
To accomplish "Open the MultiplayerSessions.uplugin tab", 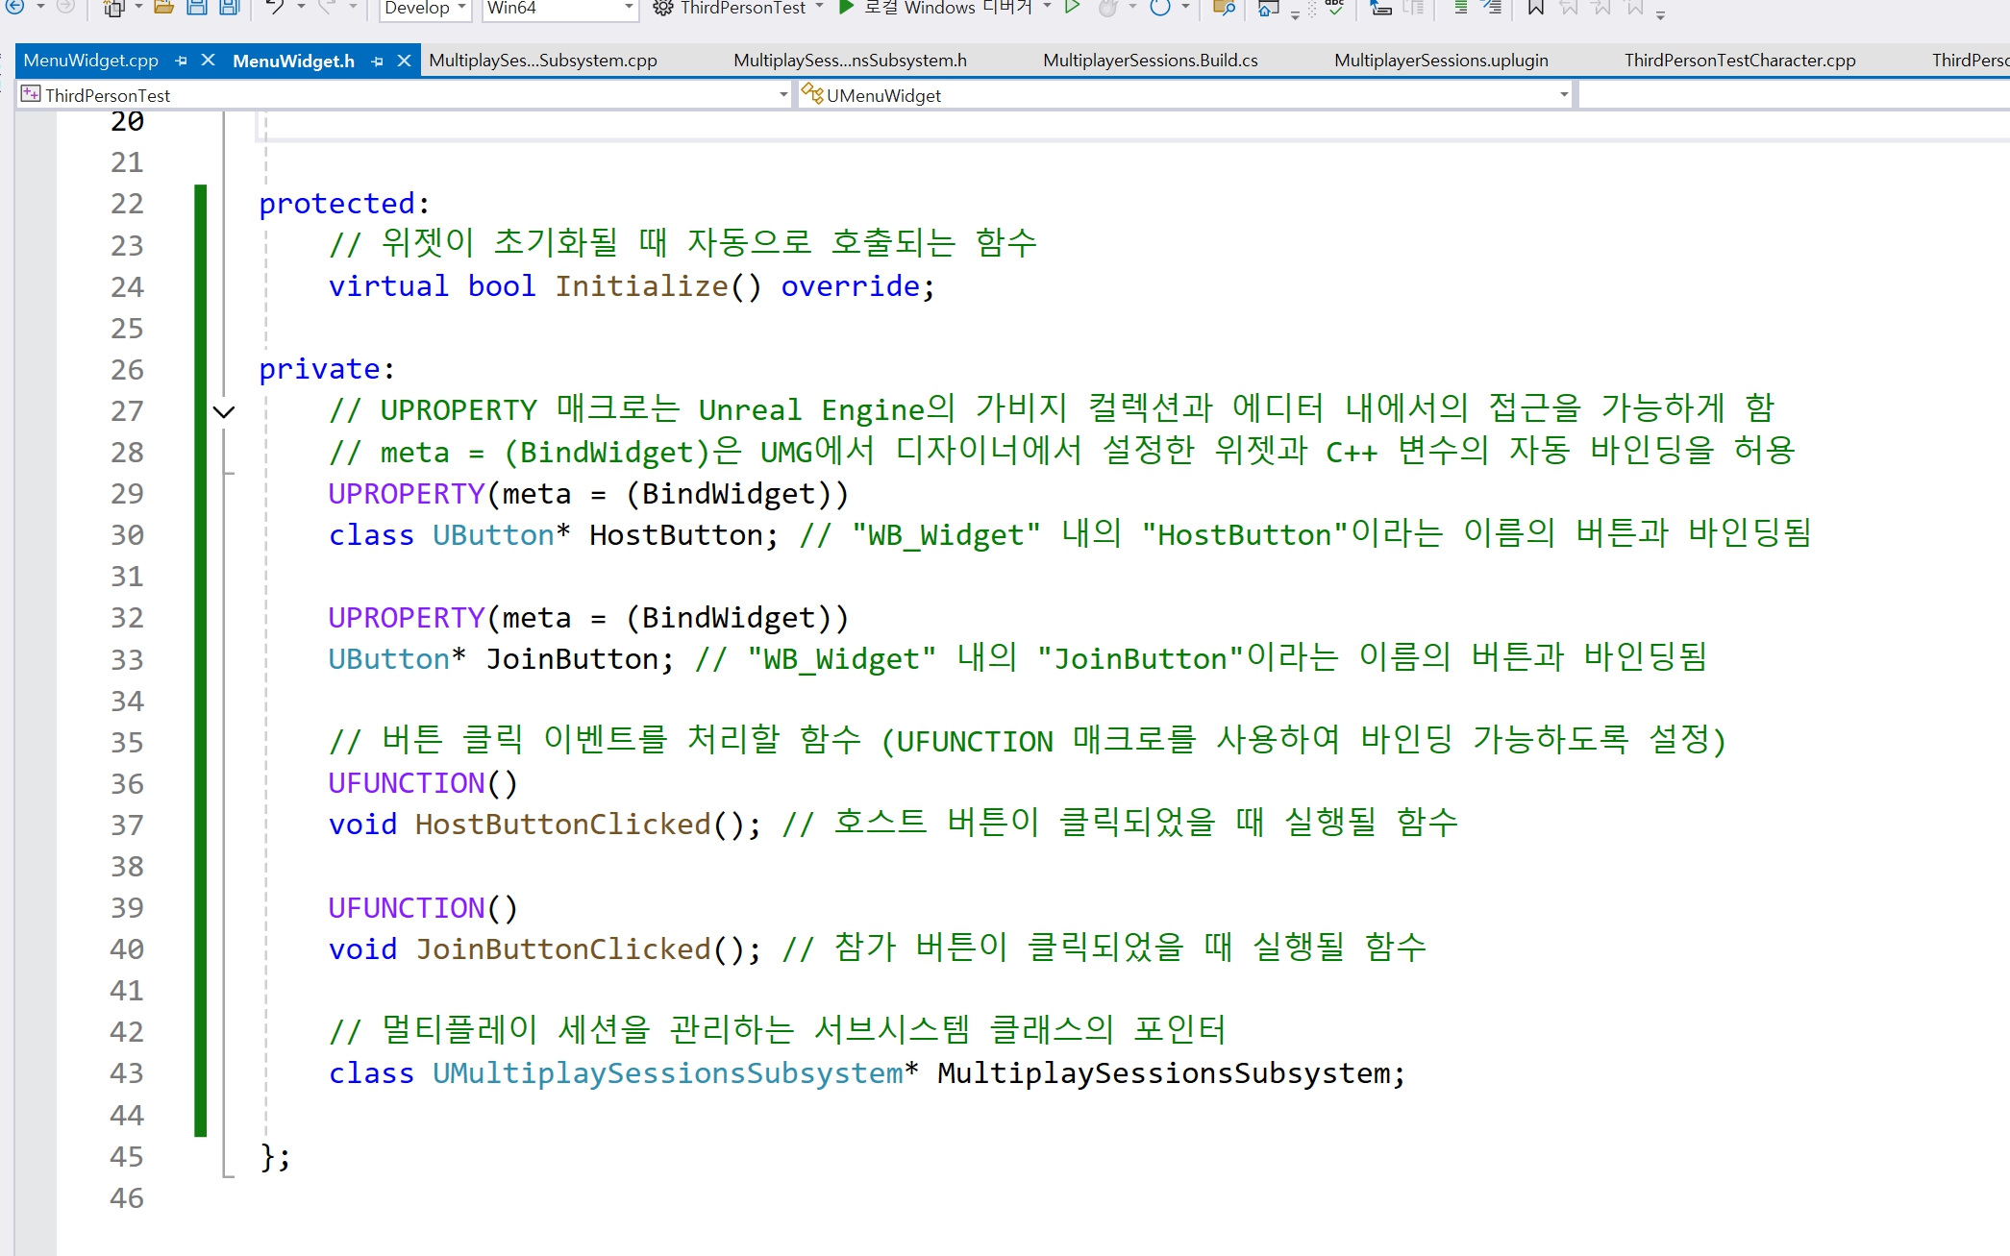I will pos(1441,61).
